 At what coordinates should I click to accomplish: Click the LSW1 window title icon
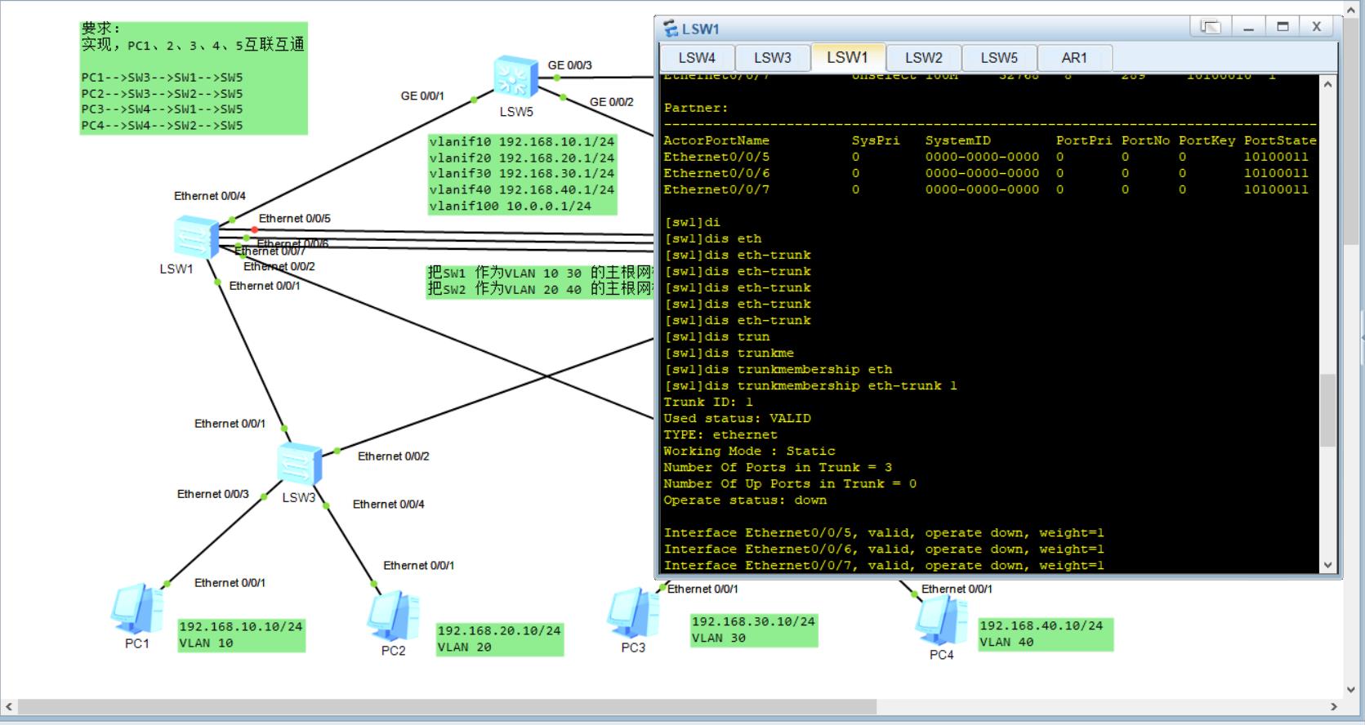(670, 29)
